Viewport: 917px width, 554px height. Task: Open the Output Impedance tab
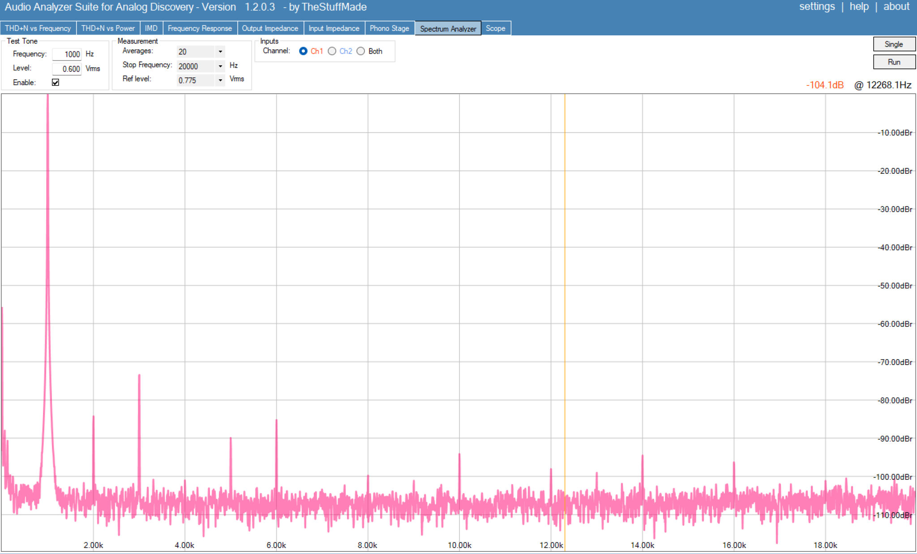click(270, 28)
